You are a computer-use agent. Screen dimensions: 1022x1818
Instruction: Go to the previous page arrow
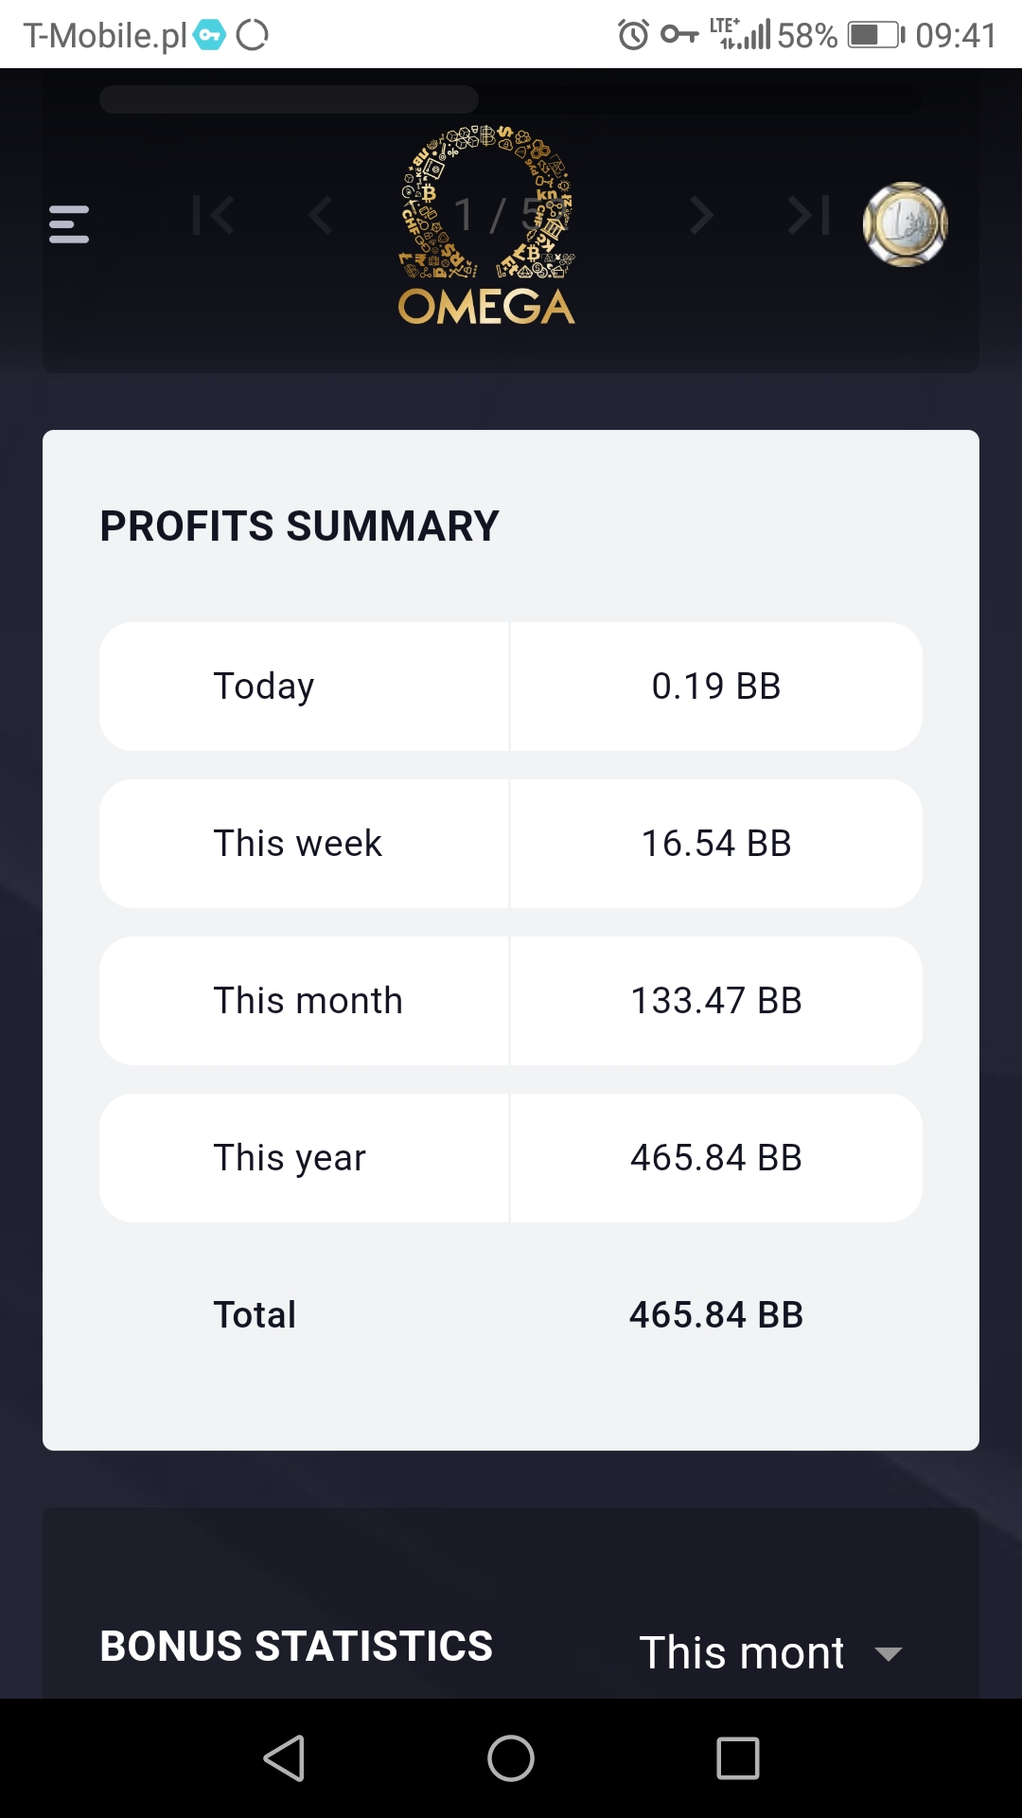(x=320, y=216)
